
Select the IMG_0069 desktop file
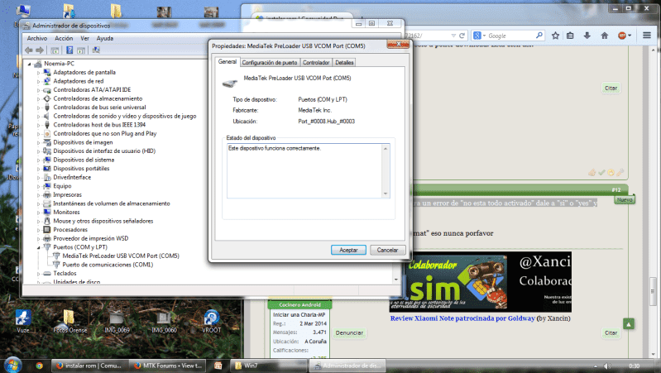click(x=117, y=322)
